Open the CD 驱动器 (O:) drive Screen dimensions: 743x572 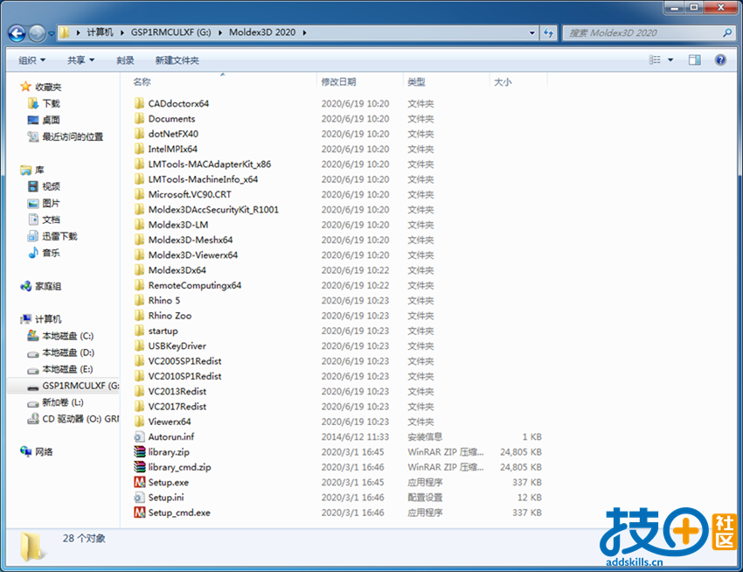[80, 419]
